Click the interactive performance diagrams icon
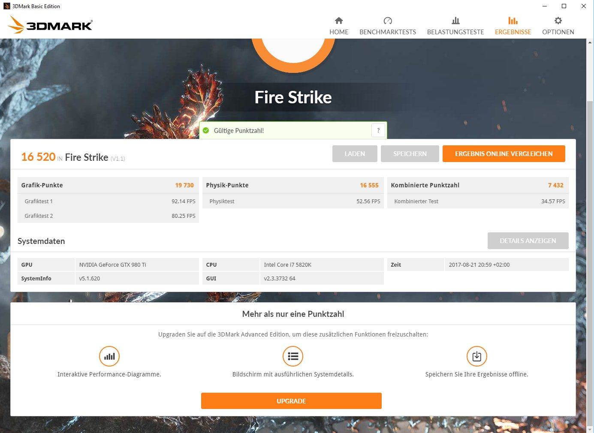 (x=109, y=356)
